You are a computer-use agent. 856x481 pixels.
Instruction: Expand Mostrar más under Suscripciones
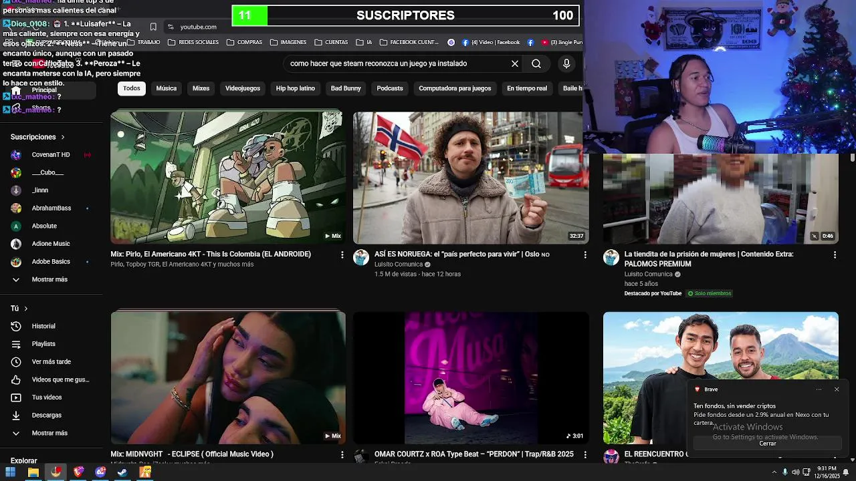(49, 279)
